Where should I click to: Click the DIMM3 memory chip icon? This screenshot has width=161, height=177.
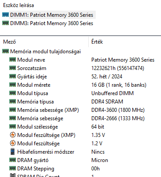tap(6, 23)
